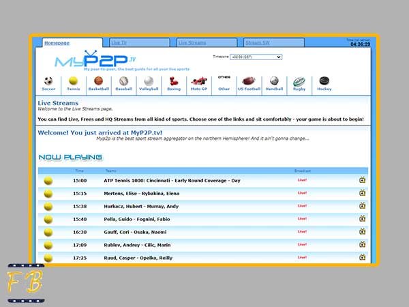Image resolution: width=409 pixels, height=307 pixels.
Task: Click the tennis ball icon in the 17:09 row
Action: (48, 245)
